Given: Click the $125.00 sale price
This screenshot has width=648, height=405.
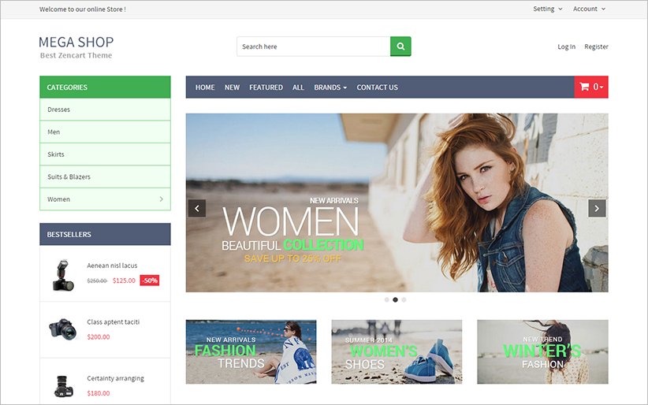Looking at the screenshot, I should tap(124, 281).
